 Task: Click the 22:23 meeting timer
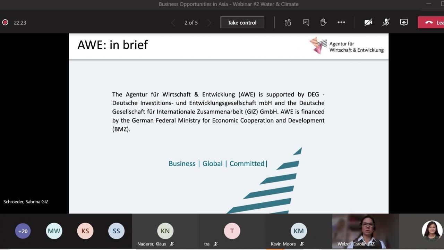20,23
